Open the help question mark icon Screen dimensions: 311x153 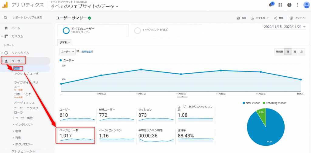point(289,5)
